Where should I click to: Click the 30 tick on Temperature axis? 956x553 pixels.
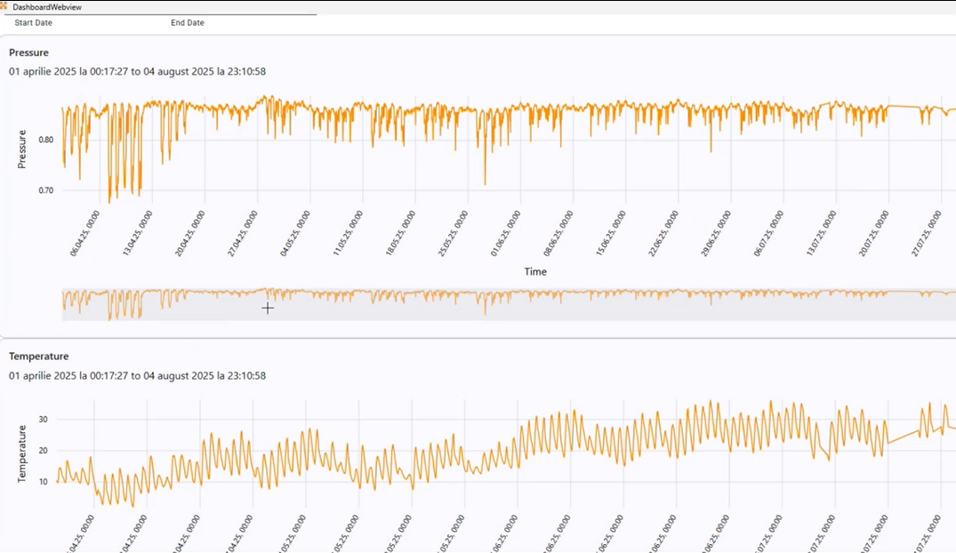click(42, 419)
